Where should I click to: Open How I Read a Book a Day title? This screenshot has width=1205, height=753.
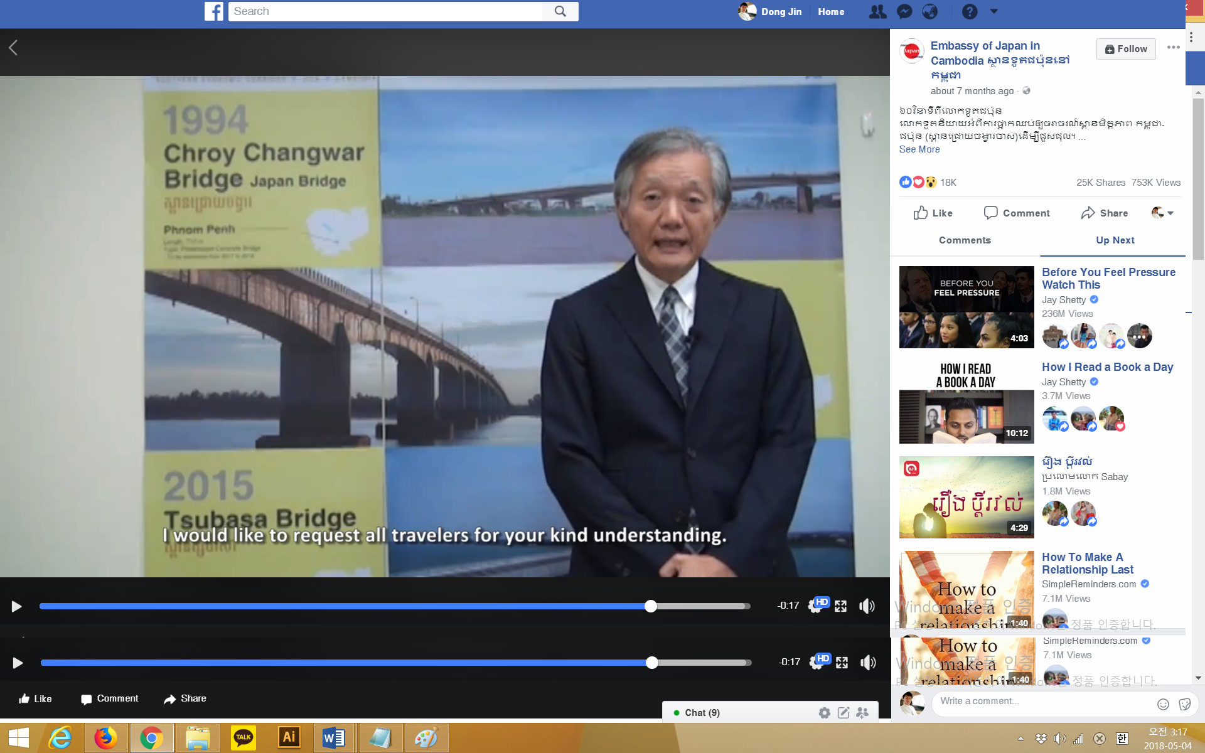point(1108,367)
